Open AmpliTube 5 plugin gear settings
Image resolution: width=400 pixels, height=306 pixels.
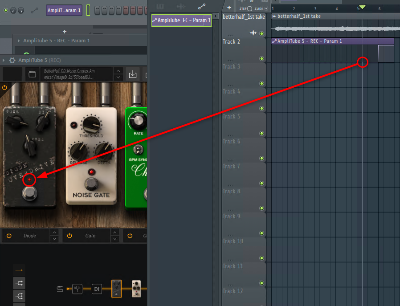coord(12,61)
